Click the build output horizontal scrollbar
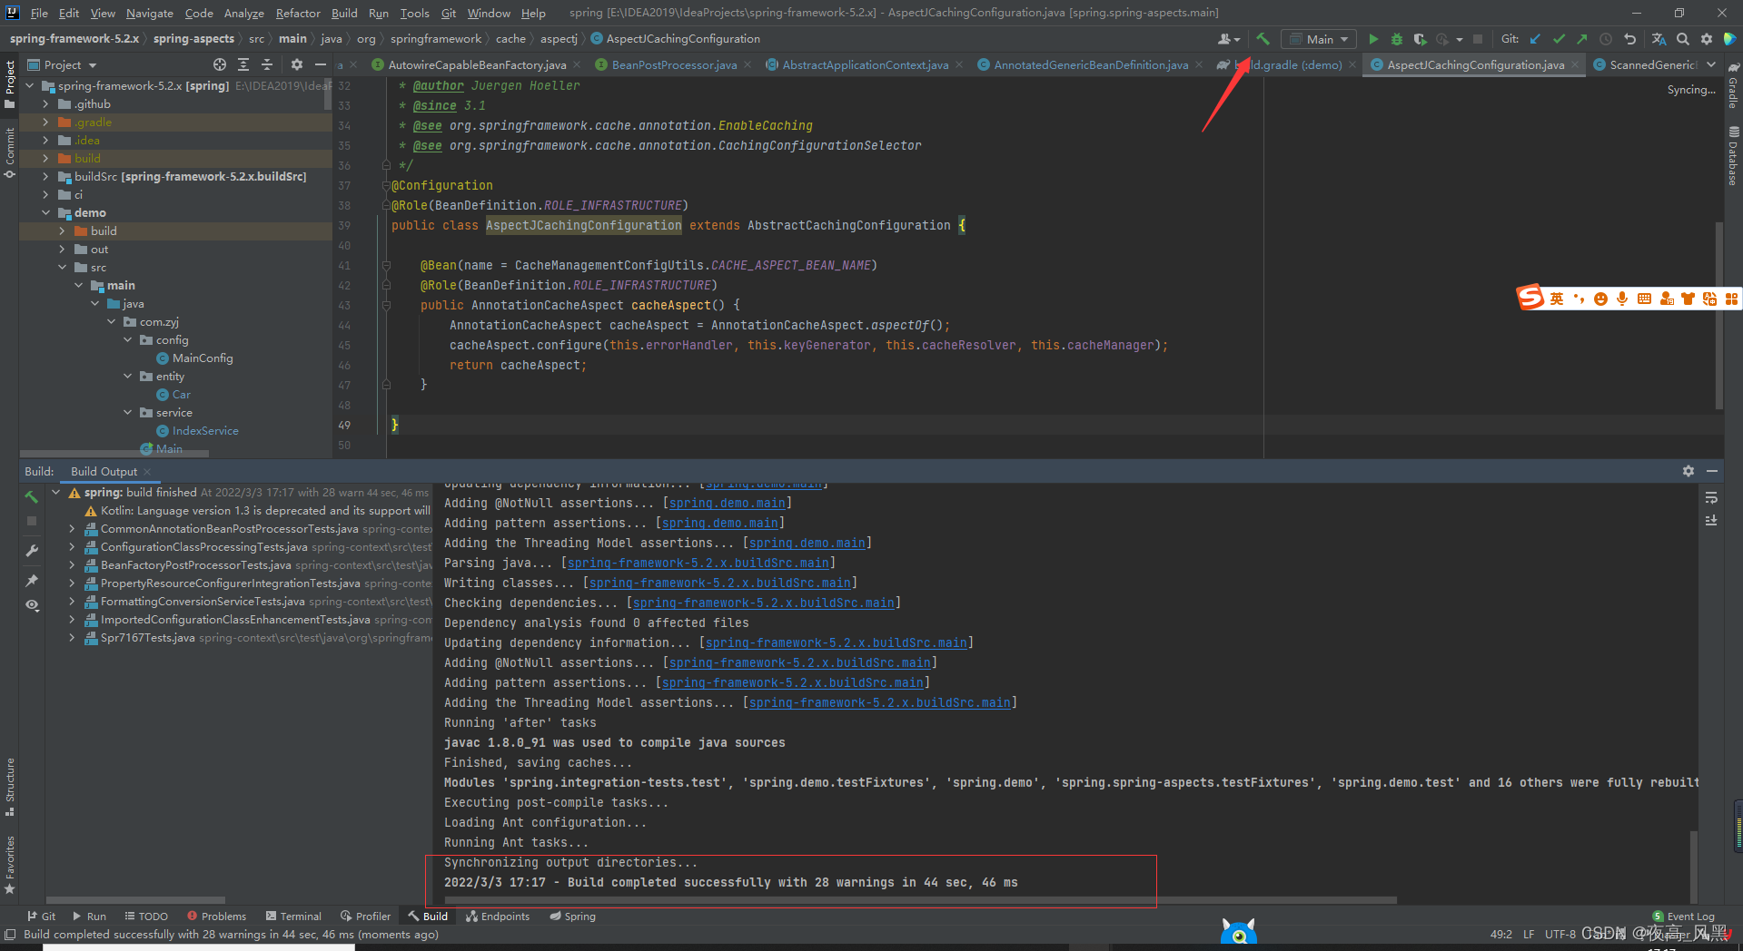The width and height of the screenshot is (1743, 951). pyautogui.click(x=920, y=900)
